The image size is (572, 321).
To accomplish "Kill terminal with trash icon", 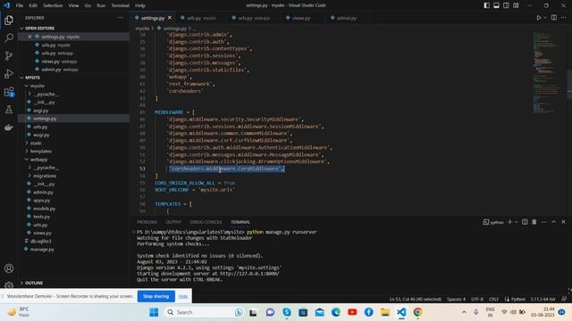I will 534,222.
